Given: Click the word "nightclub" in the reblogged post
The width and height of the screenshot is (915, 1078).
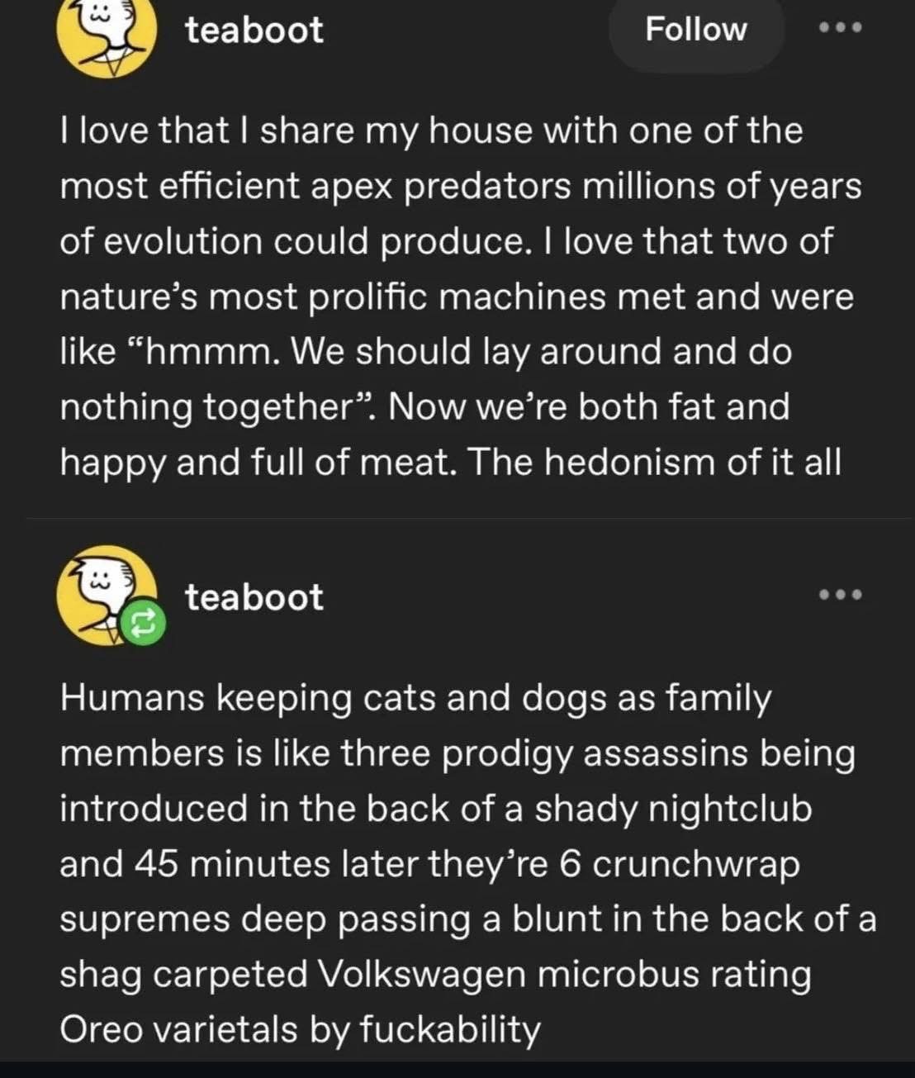Looking at the screenshot, I should pyautogui.click(x=730, y=809).
